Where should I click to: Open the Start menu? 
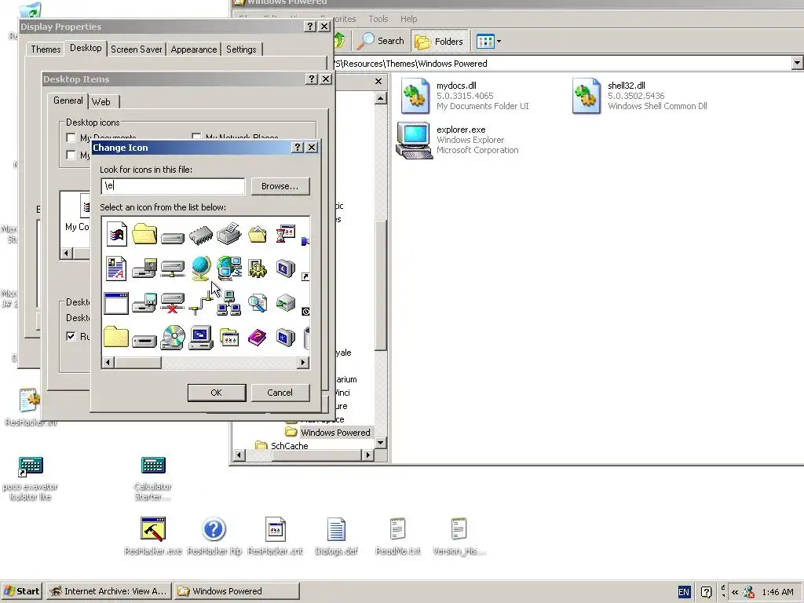pos(21,591)
